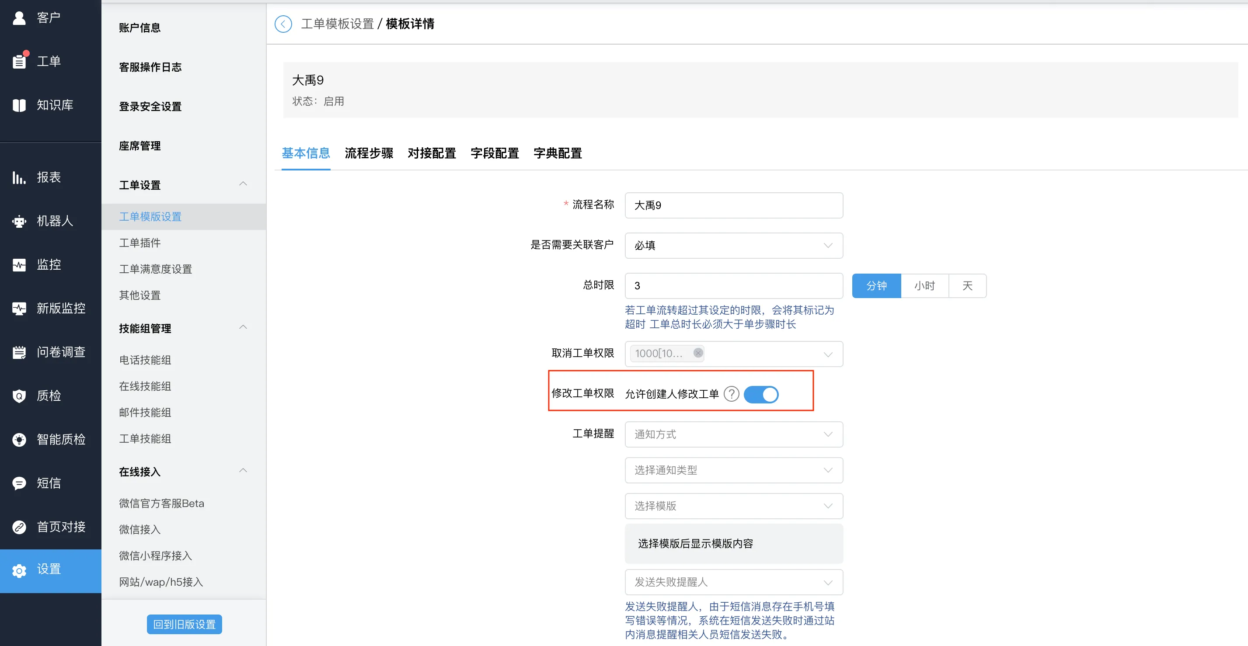Image resolution: width=1248 pixels, height=646 pixels.
Task: Switch to the 流程步骤 tab
Action: (369, 153)
